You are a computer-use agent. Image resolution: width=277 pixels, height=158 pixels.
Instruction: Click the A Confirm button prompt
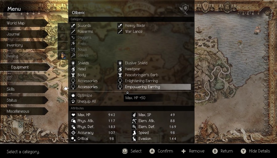[161, 151]
